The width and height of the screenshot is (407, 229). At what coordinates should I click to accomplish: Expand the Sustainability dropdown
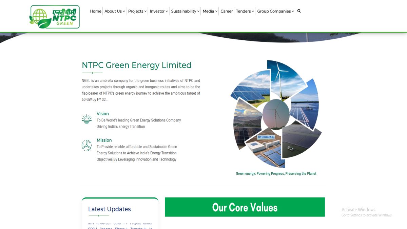coord(185,11)
